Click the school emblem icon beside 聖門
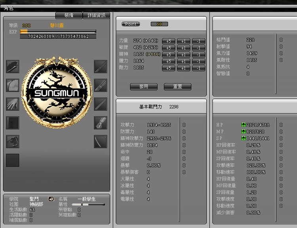The width and height of the screenshot is (297, 228). point(51,199)
